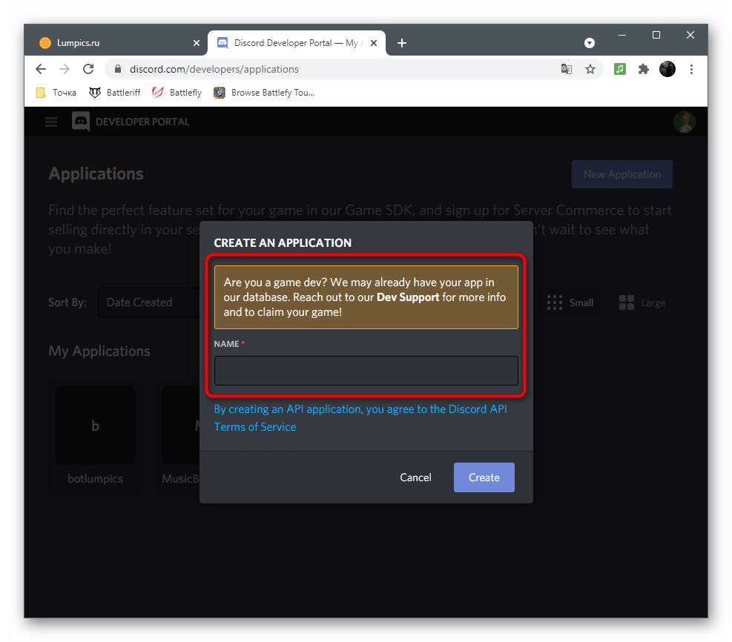Open the Chrome extensions puzzle icon
Image resolution: width=732 pixels, height=642 pixels.
[643, 68]
